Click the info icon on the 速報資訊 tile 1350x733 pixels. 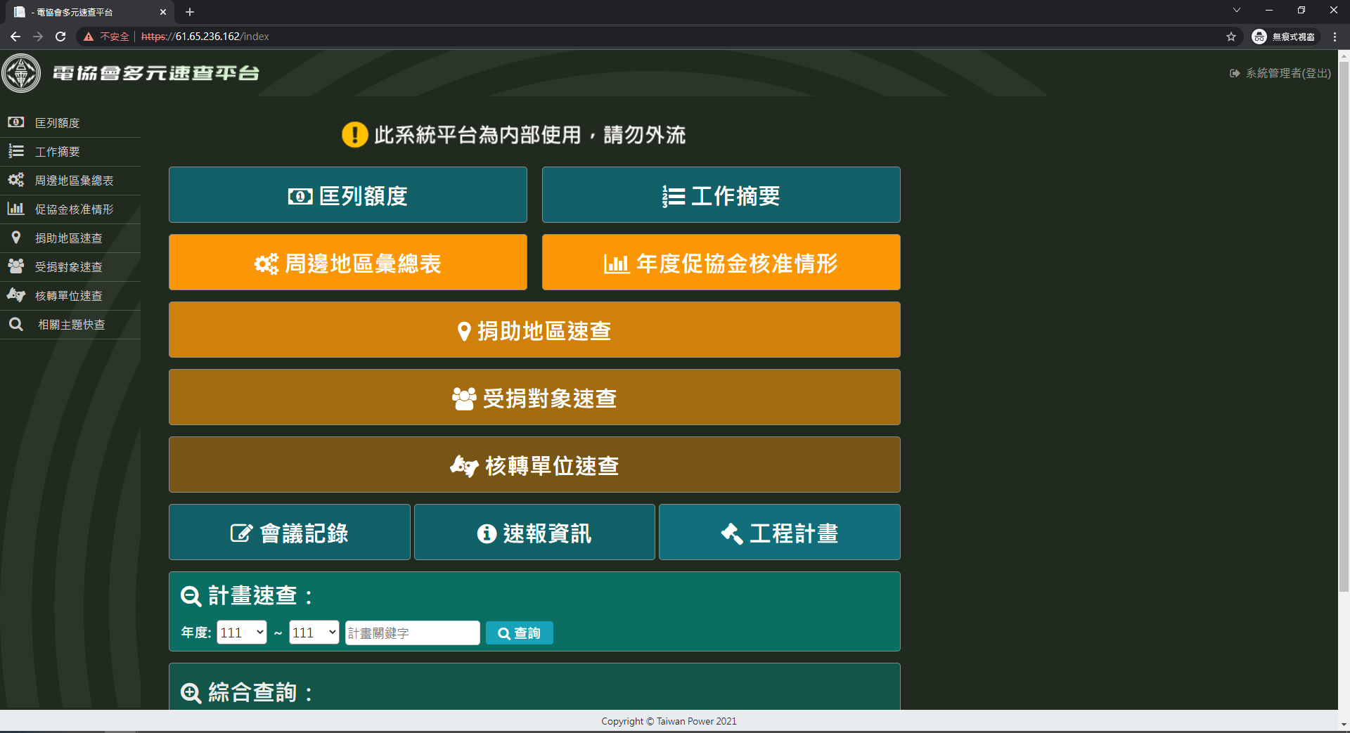[487, 534]
